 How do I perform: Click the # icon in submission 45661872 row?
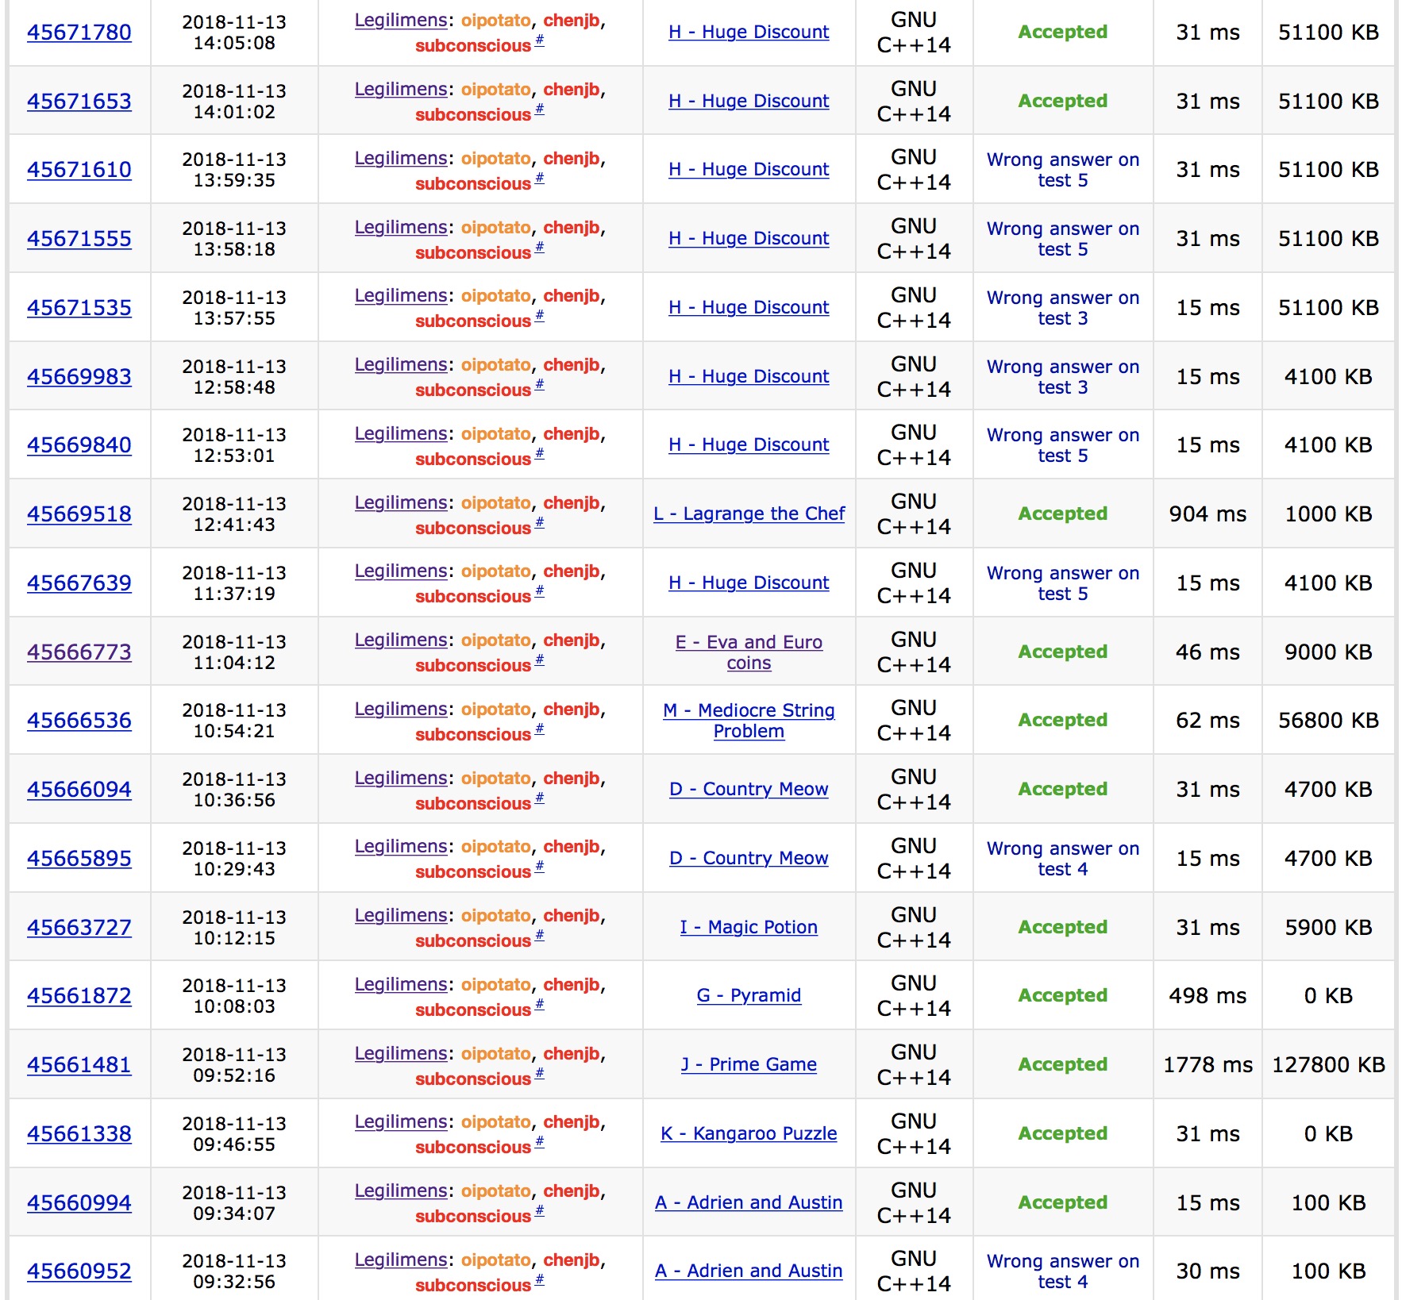point(539,1004)
